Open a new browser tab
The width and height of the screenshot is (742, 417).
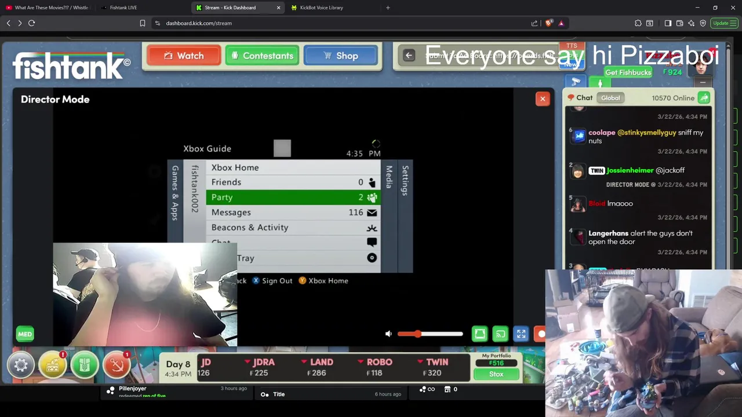pyautogui.click(x=388, y=8)
